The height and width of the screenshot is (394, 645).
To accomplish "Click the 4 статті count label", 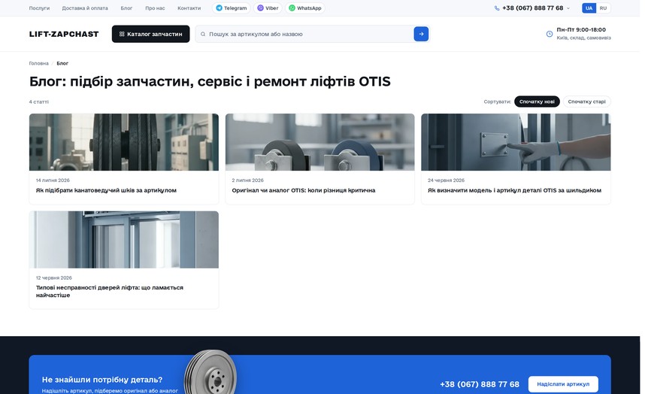I will click(x=38, y=102).
